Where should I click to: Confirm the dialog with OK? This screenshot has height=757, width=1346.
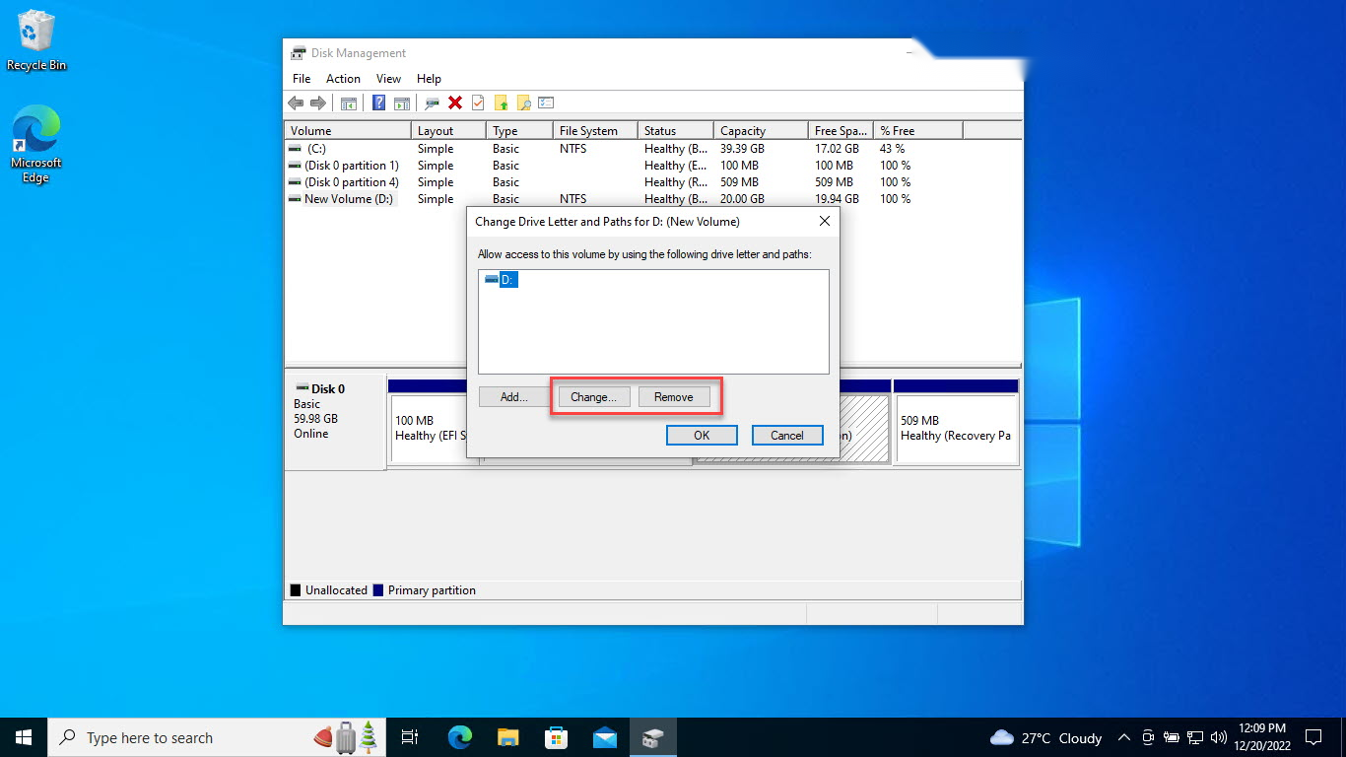tap(702, 436)
